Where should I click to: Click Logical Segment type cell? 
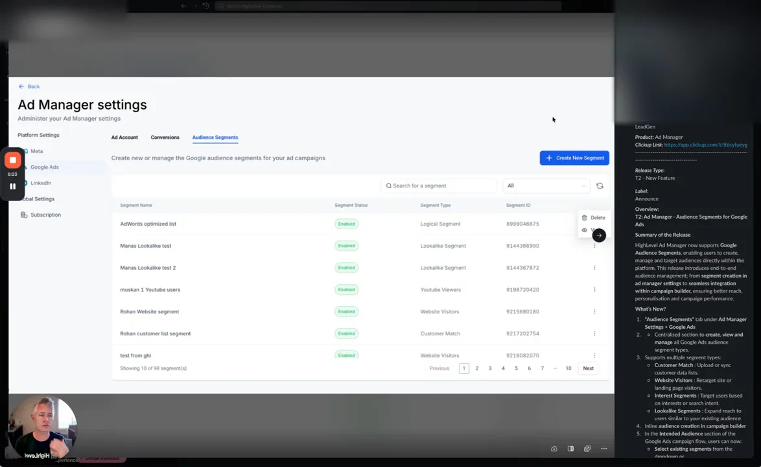click(440, 224)
